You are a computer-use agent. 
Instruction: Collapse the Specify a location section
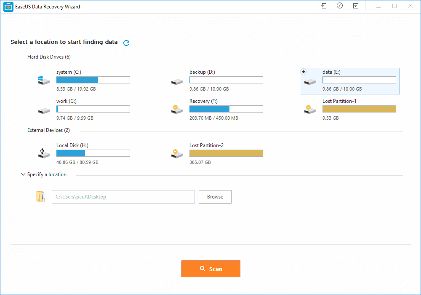pos(23,174)
